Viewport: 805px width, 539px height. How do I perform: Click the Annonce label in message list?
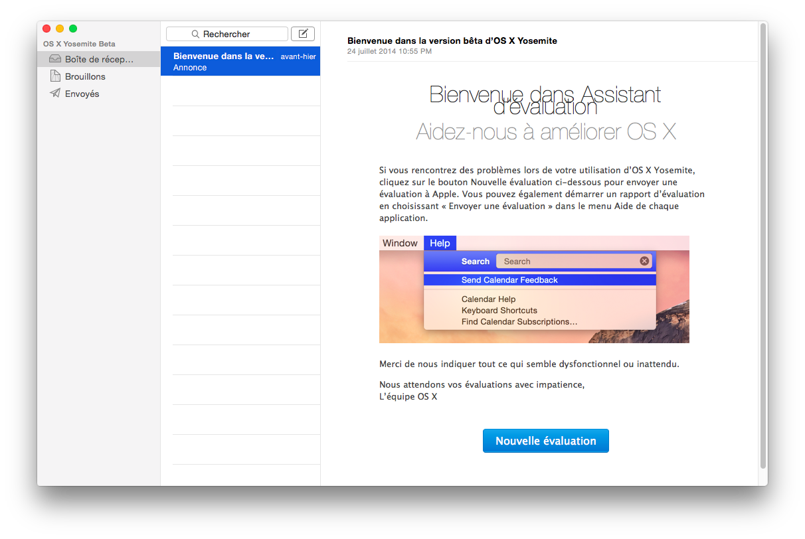coord(190,68)
